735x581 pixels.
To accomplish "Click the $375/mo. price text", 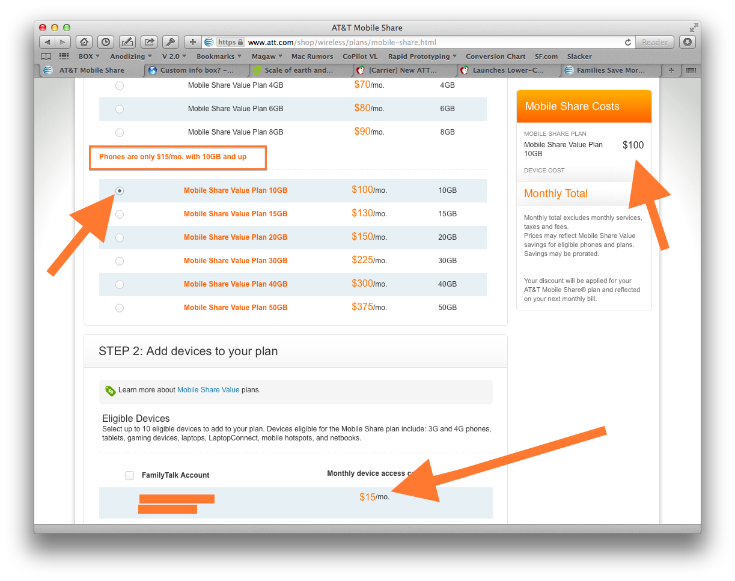I will point(369,307).
